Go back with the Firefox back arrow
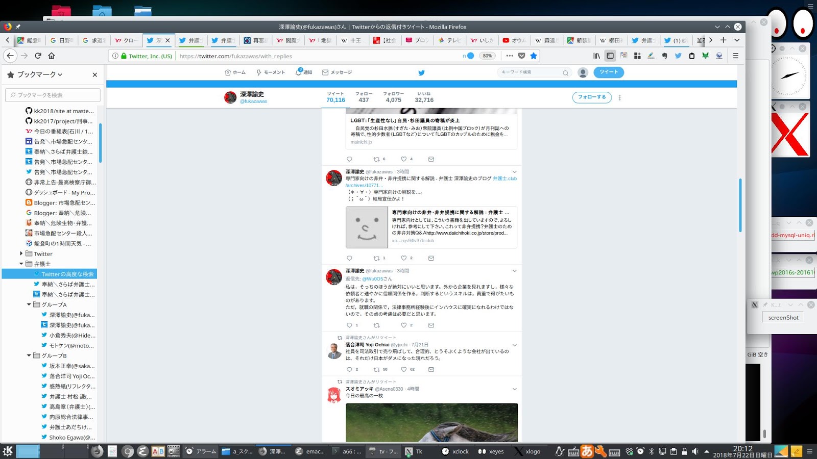The width and height of the screenshot is (817, 459). point(10,56)
